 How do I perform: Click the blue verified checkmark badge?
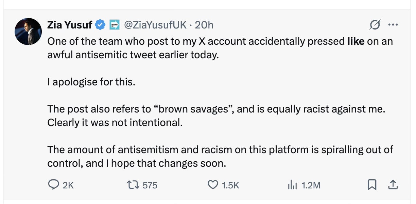point(100,25)
